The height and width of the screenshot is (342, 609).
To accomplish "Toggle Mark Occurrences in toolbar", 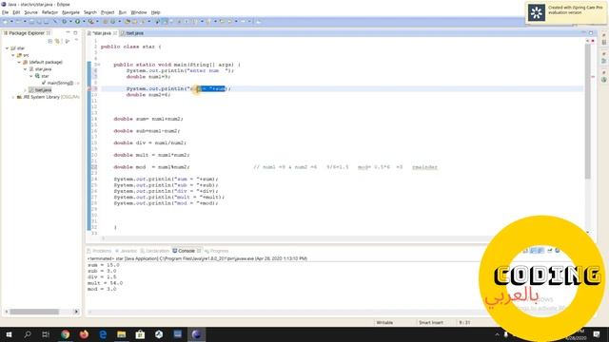I will (165, 21).
